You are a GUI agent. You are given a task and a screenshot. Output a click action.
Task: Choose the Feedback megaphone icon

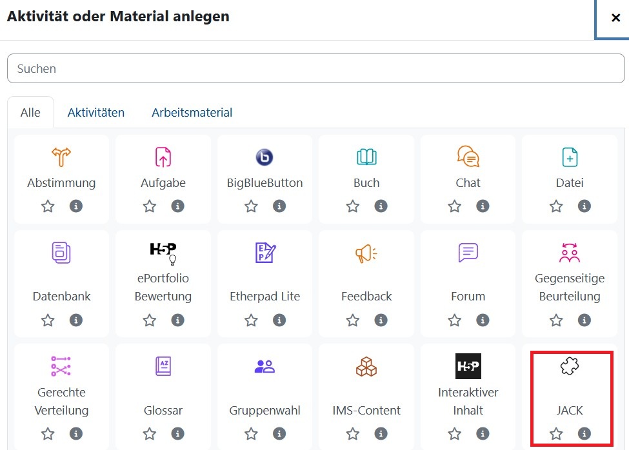tap(366, 253)
